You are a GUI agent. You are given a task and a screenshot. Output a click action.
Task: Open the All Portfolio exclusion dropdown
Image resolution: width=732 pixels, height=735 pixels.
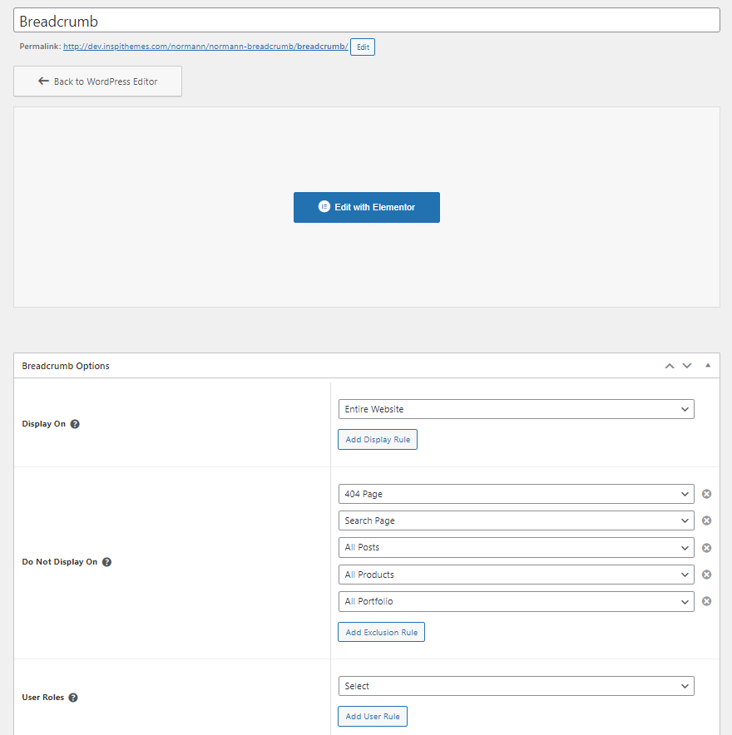click(x=516, y=601)
